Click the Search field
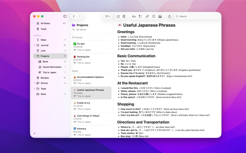The height and width of the screenshot is (153, 246). click(197, 17)
